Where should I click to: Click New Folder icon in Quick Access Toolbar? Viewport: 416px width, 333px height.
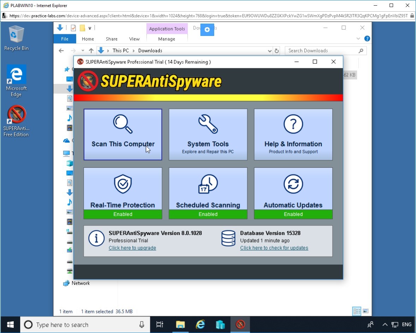pos(82,28)
